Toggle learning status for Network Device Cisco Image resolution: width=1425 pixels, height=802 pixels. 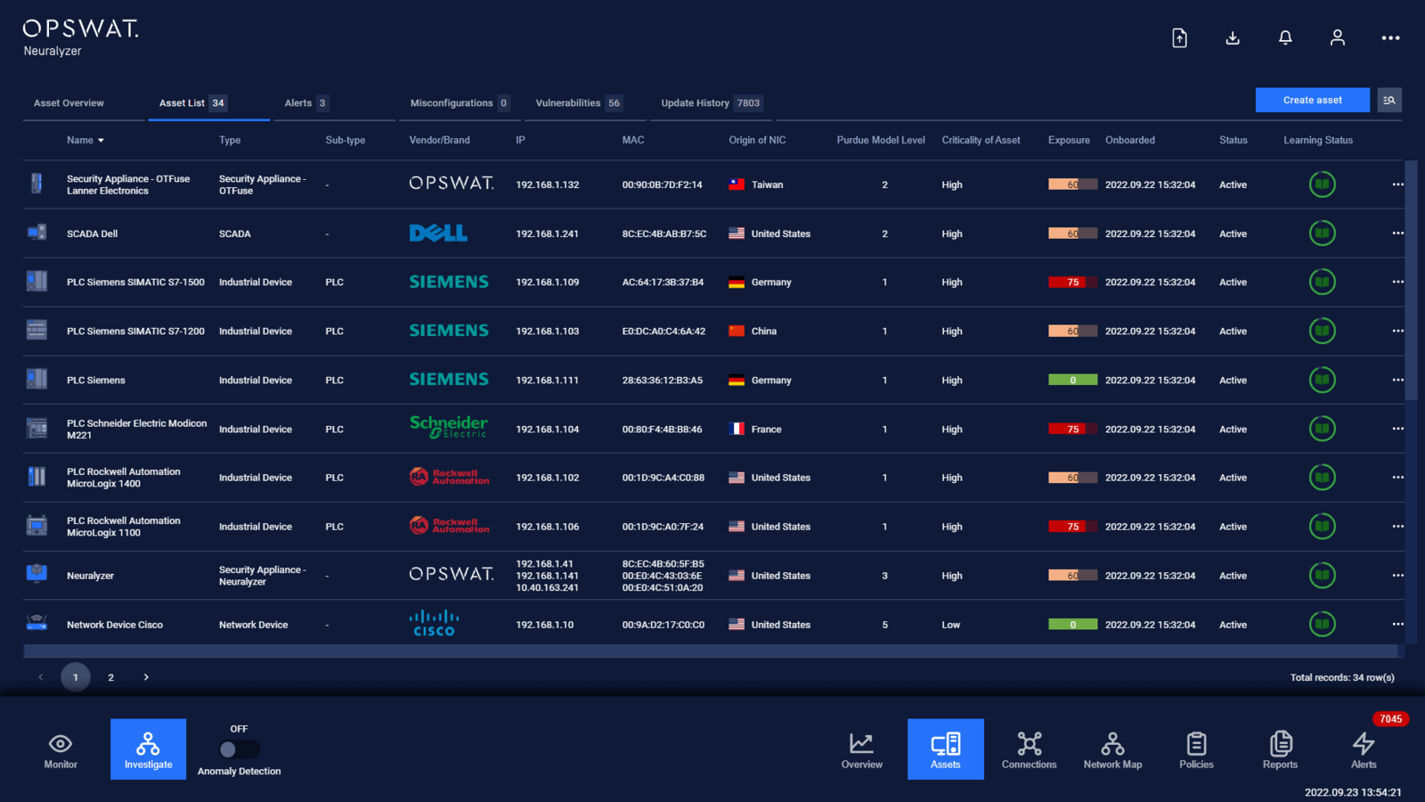pos(1323,624)
